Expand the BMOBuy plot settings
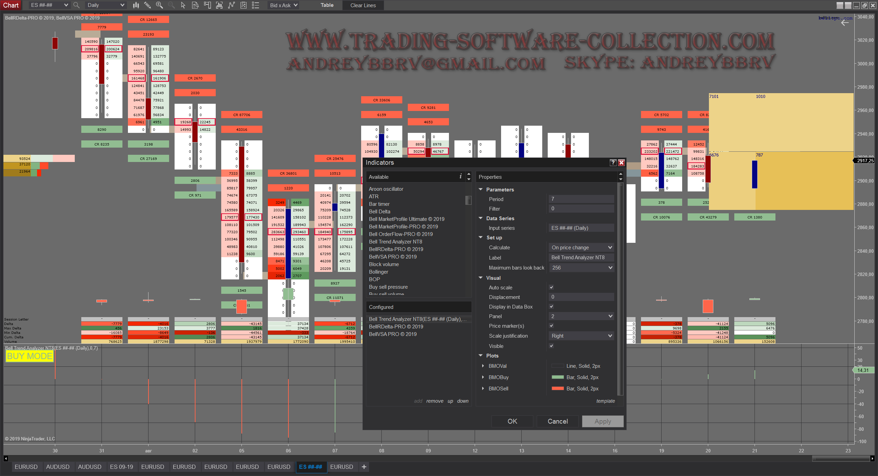 [x=483, y=377]
